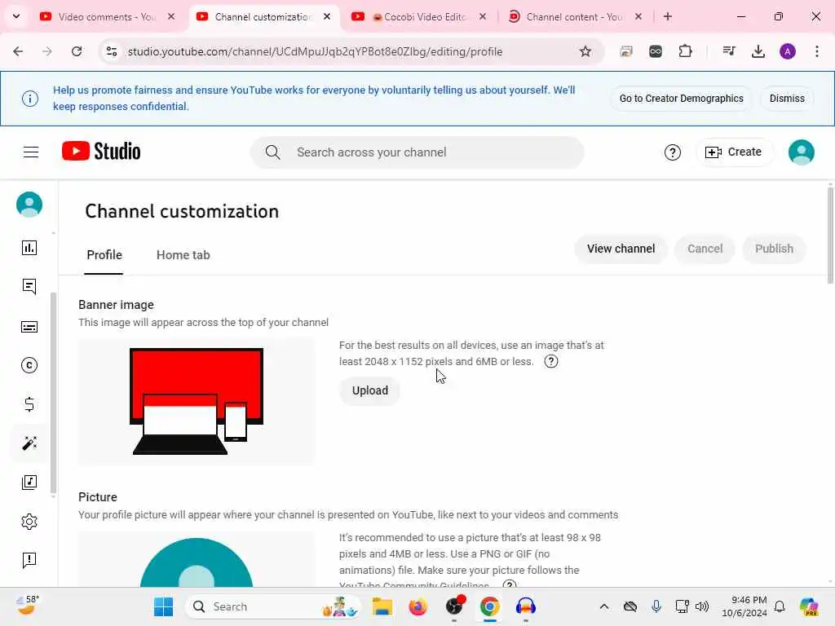Click the Publish button
835x626 pixels.
774,249
